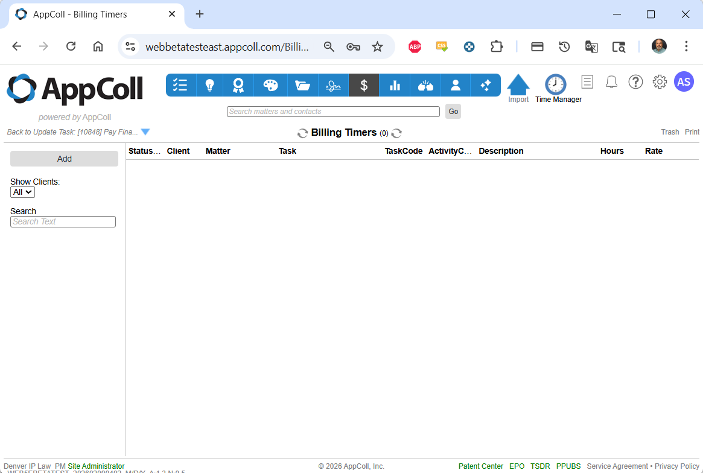This screenshot has height=473, width=703.
Task: Open the AS user account menu
Action: pos(684,81)
